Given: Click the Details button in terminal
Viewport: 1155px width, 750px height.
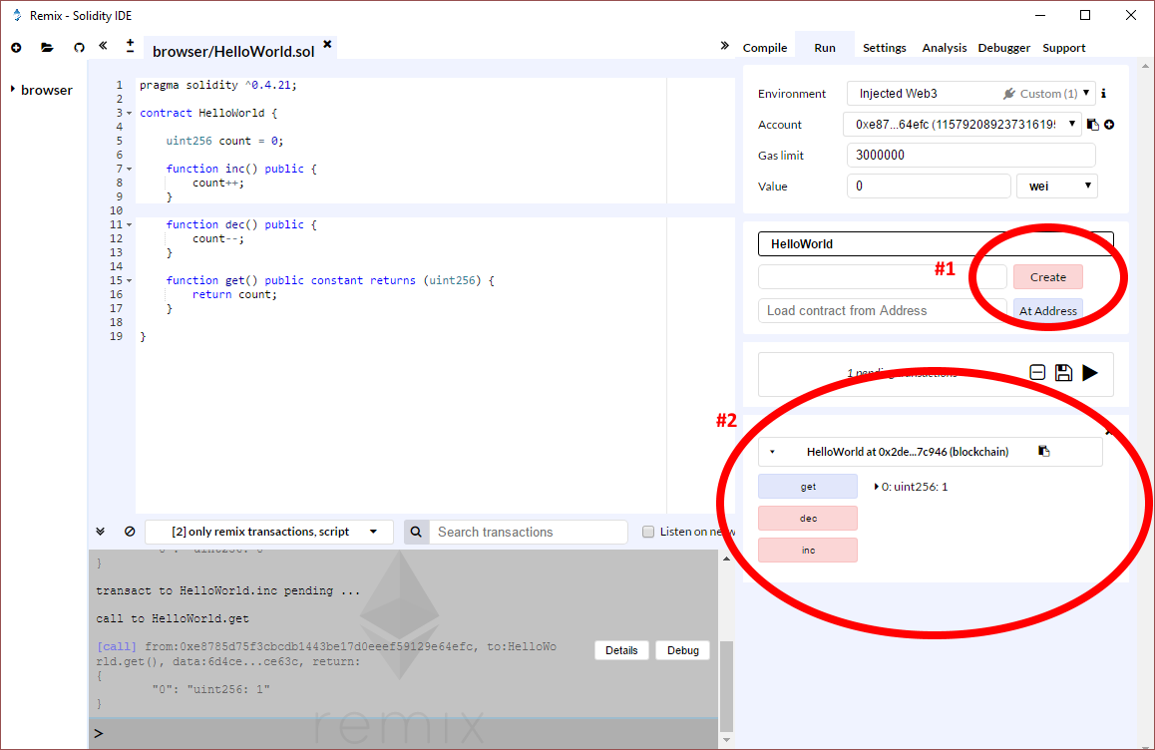Looking at the screenshot, I should click(621, 650).
